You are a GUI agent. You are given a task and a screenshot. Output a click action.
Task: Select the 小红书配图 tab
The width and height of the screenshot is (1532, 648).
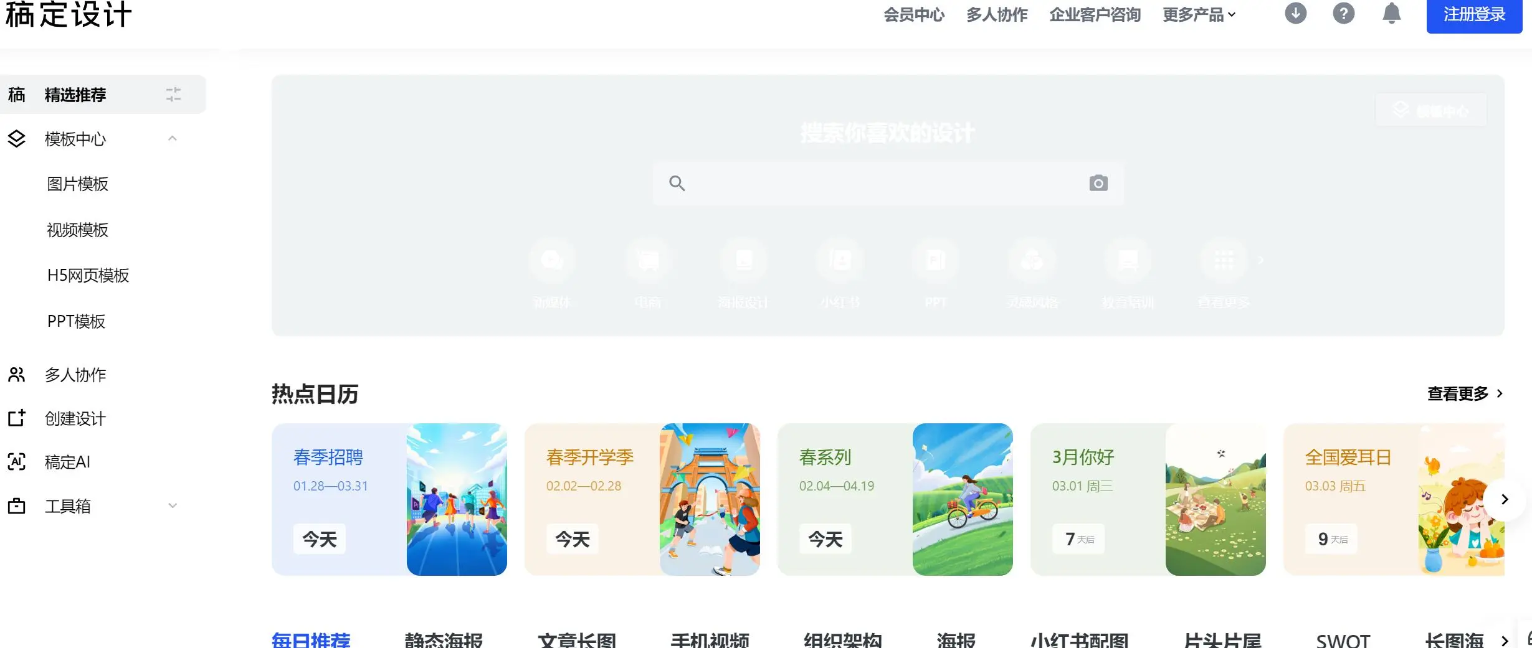pyautogui.click(x=1079, y=640)
